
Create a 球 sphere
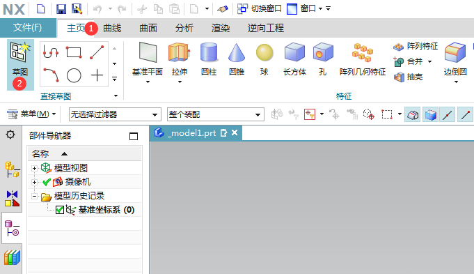(264, 59)
